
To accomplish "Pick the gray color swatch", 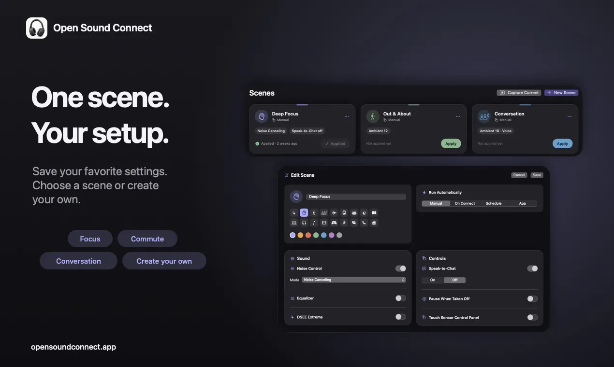I will (339, 235).
